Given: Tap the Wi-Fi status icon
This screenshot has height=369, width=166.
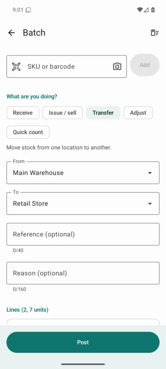Looking at the screenshot, I should [140, 10].
